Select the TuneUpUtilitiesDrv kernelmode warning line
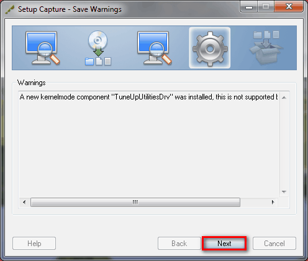This screenshot has width=308, height=261. click(148, 97)
